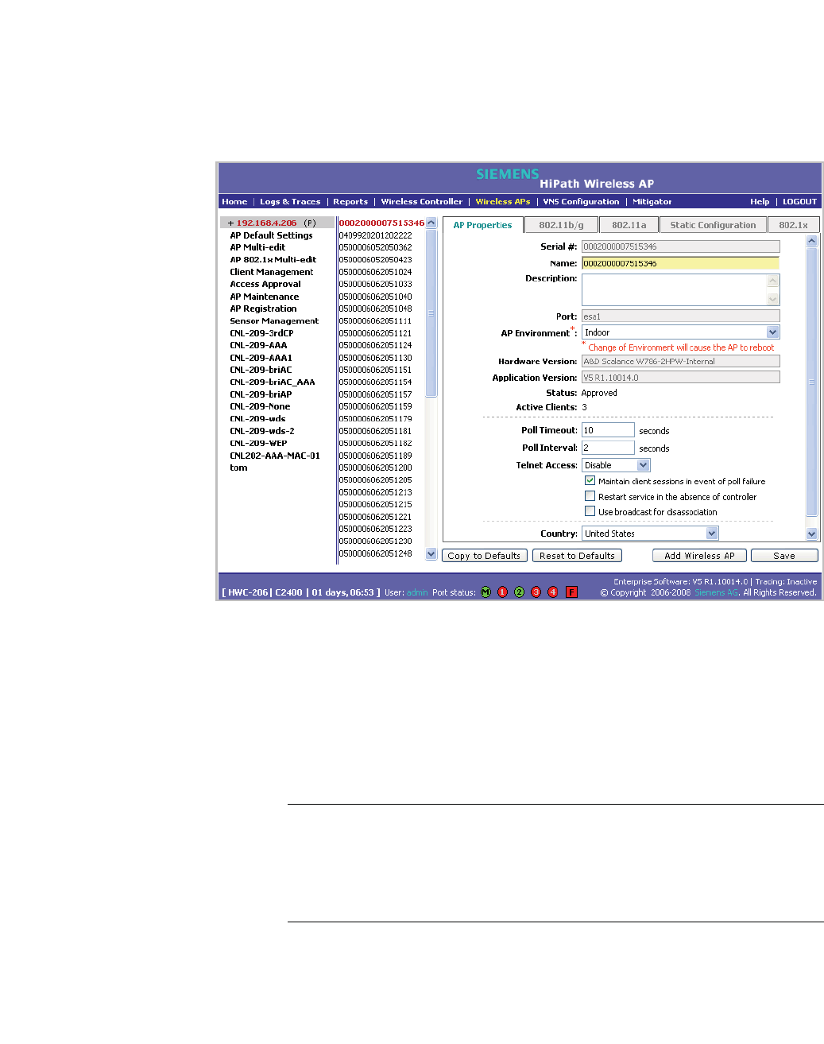824x1044 pixels.
Task: Select the AP Properties tab
Action: (x=482, y=225)
